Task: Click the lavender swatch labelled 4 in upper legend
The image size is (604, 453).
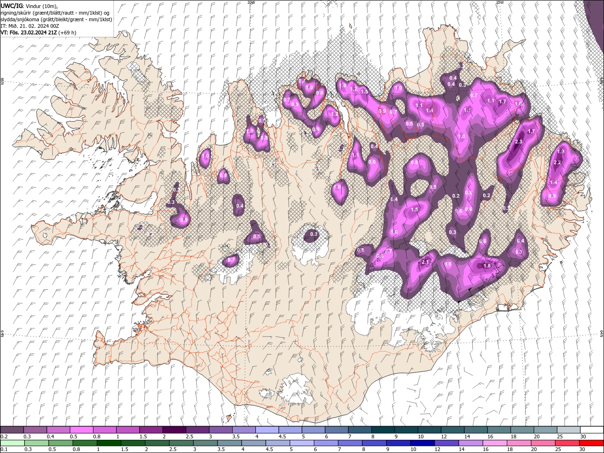Action: [x=267, y=430]
